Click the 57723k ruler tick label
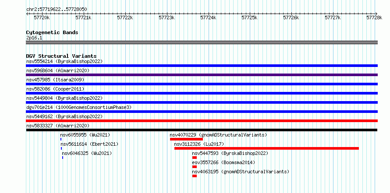This screenshot has width=390, height=193. coord(167,18)
